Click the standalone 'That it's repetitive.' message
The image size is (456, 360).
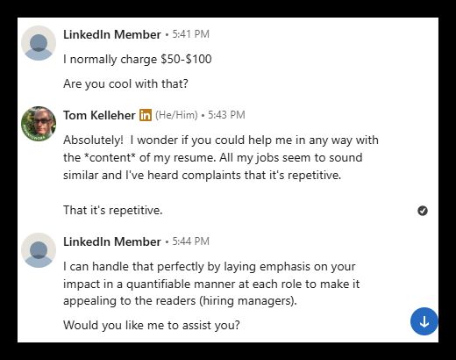point(113,210)
